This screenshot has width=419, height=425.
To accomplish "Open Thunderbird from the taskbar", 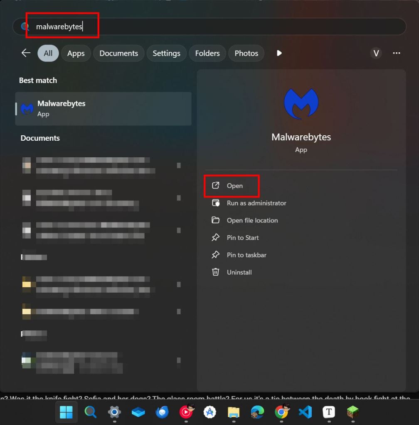I will (162, 412).
